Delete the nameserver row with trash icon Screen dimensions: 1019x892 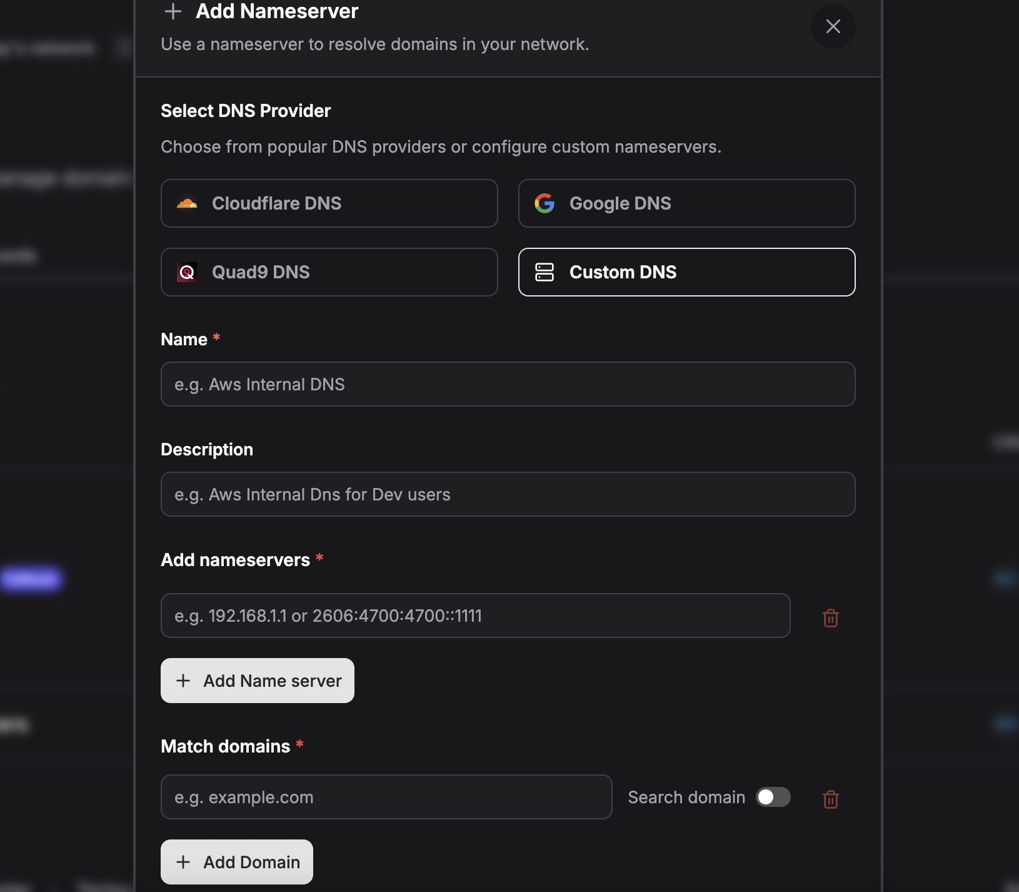pyautogui.click(x=830, y=618)
